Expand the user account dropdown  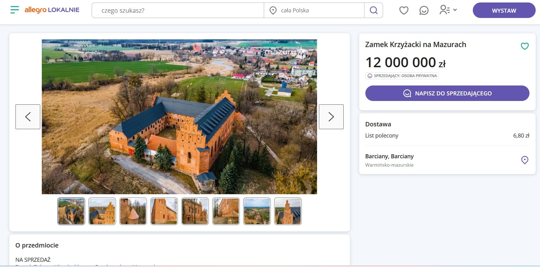coord(448,10)
